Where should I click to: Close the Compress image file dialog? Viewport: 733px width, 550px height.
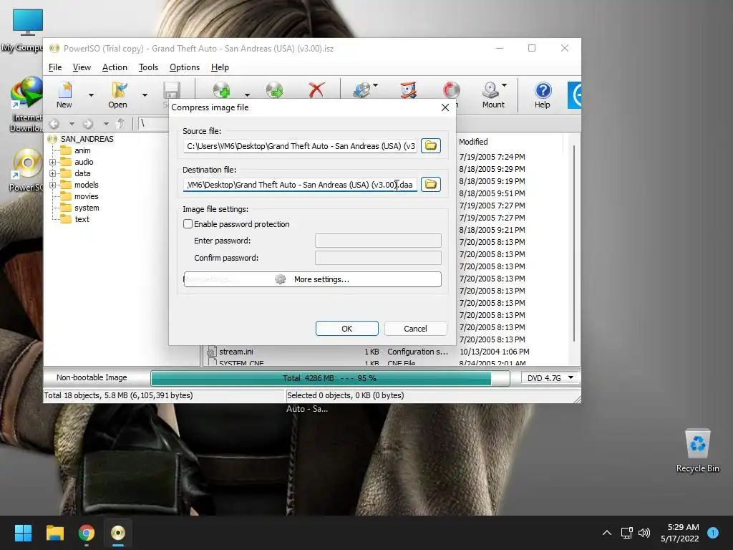pyautogui.click(x=445, y=107)
